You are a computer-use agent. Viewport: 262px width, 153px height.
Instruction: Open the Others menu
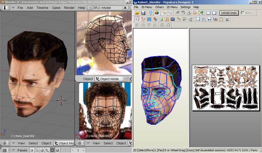click(x=159, y=7)
